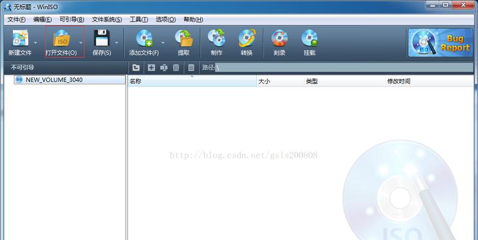This screenshot has height=240, width=478.
Task: Maximize the WinISO window
Action: [446, 5]
